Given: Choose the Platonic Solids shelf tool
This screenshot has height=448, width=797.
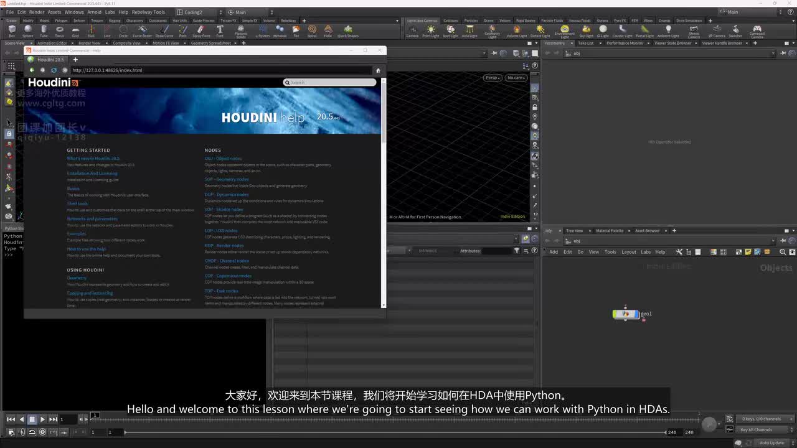Looking at the screenshot, I should 241,30.
